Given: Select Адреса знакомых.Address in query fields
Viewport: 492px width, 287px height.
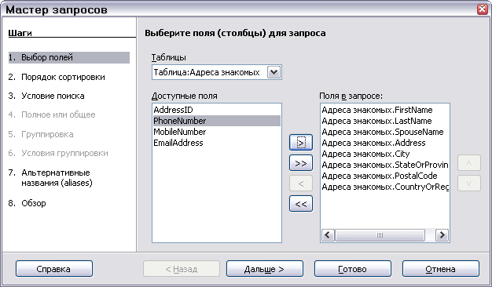Looking at the screenshot, I should point(385,143).
